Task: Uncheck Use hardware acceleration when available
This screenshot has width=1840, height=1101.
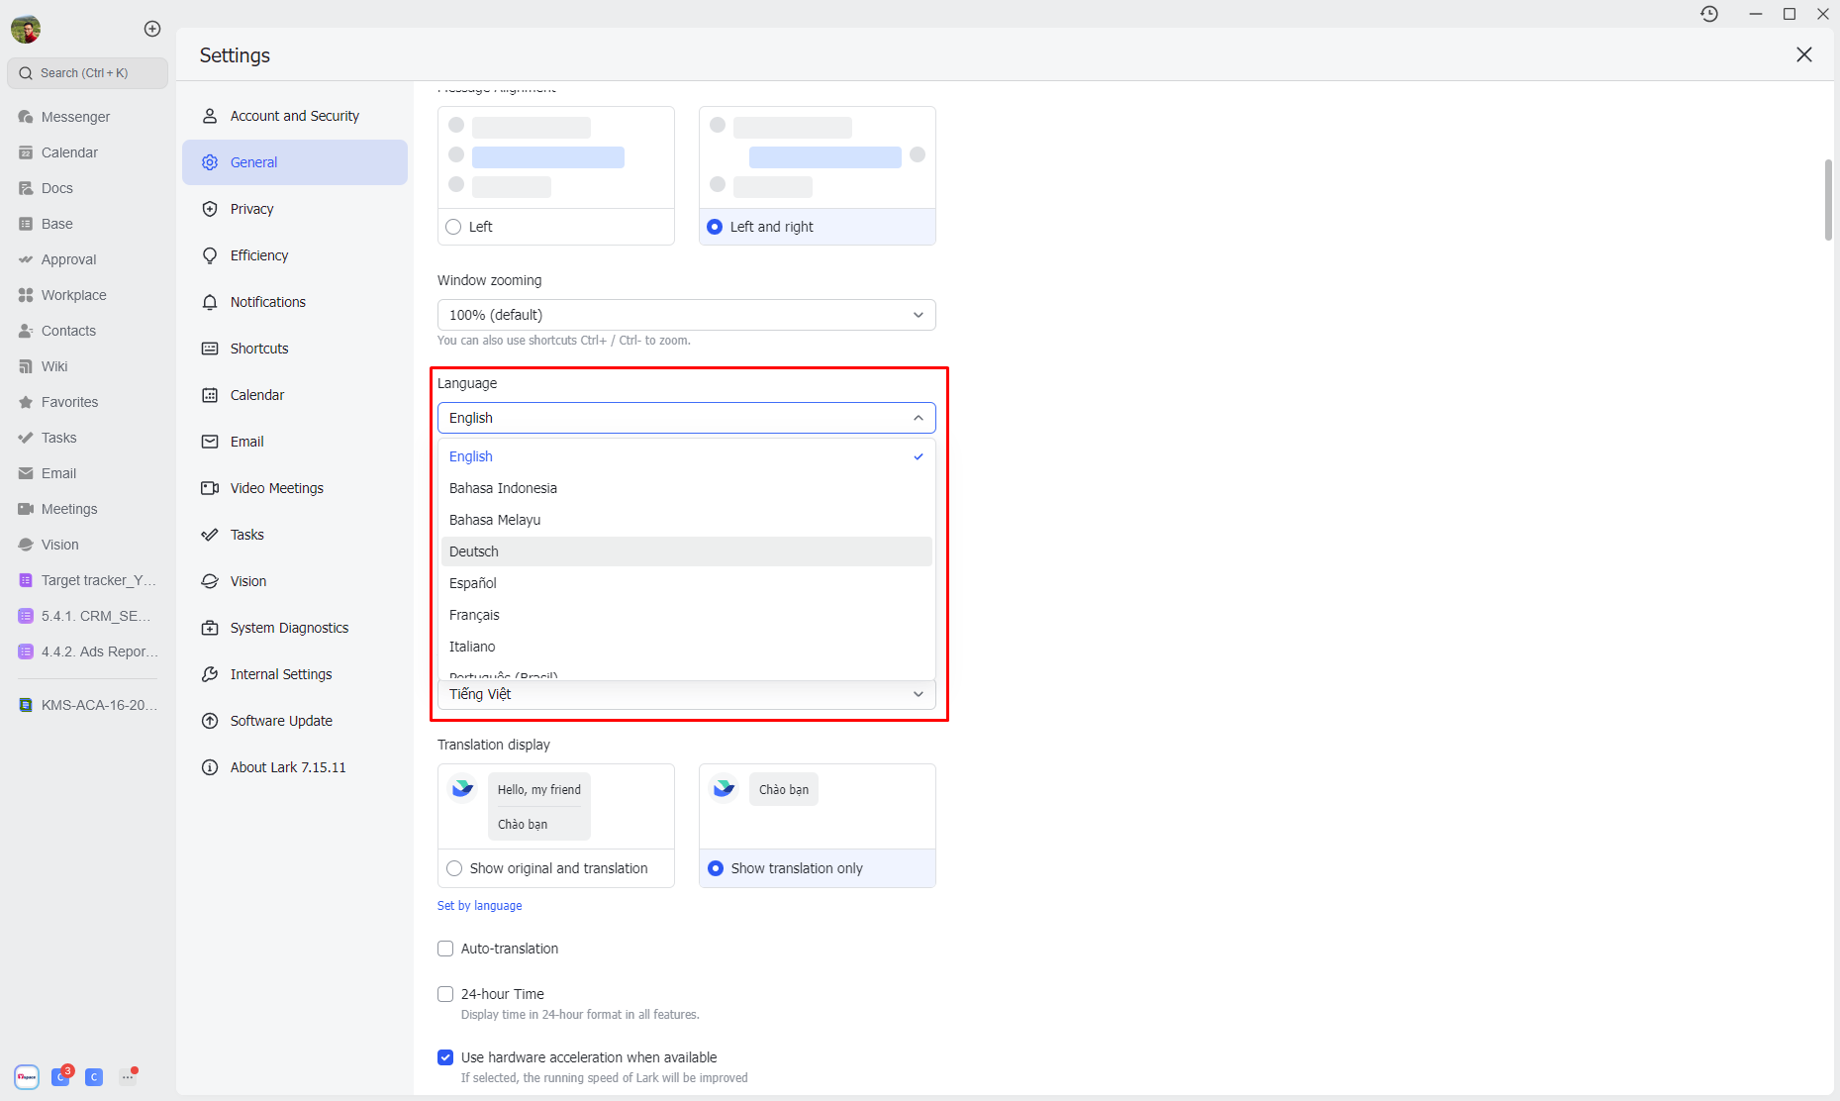Action: tap(445, 1057)
